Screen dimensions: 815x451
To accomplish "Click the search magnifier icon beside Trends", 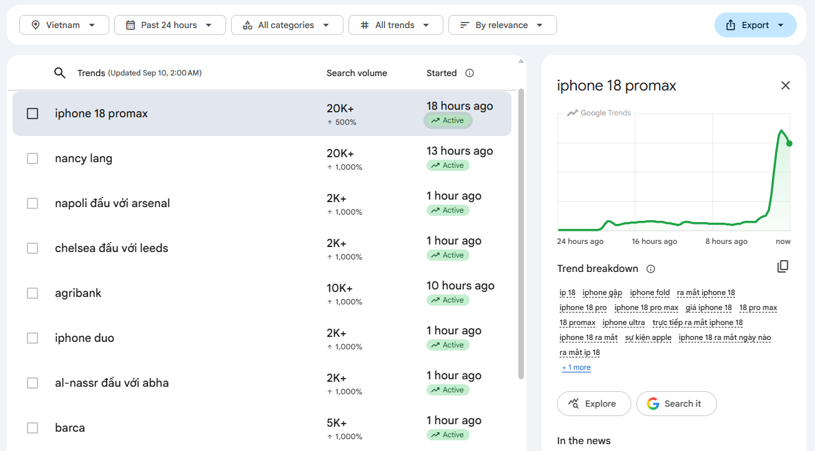I will click(60, 73).
